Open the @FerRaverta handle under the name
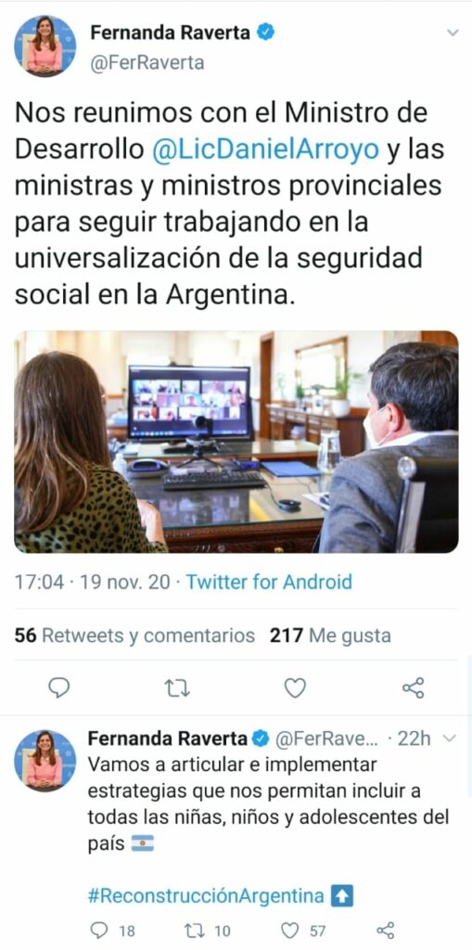 (x=147, y=63)
